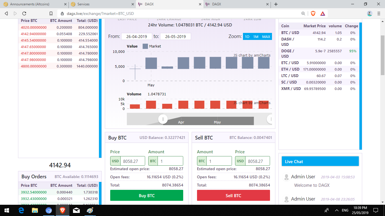Click the From date field
The image size is (385, 216).
point(137,37)
